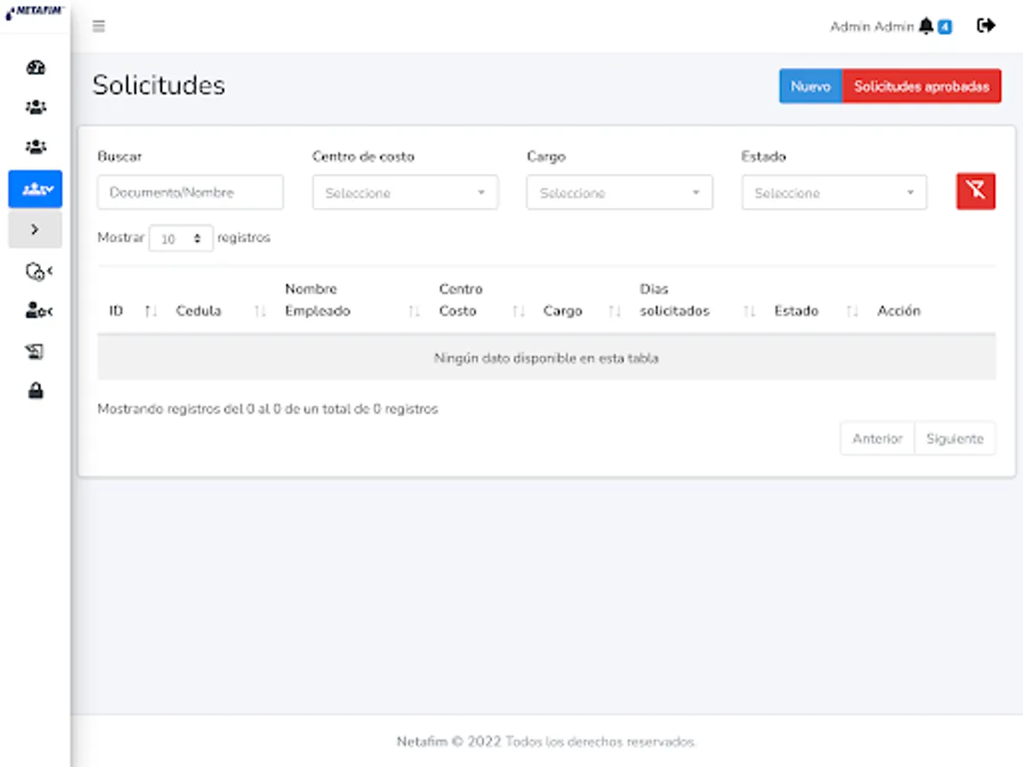Toggle the hamburger menu icon
The height and width of the screenshot is (767, 1023).
[99, 26]
